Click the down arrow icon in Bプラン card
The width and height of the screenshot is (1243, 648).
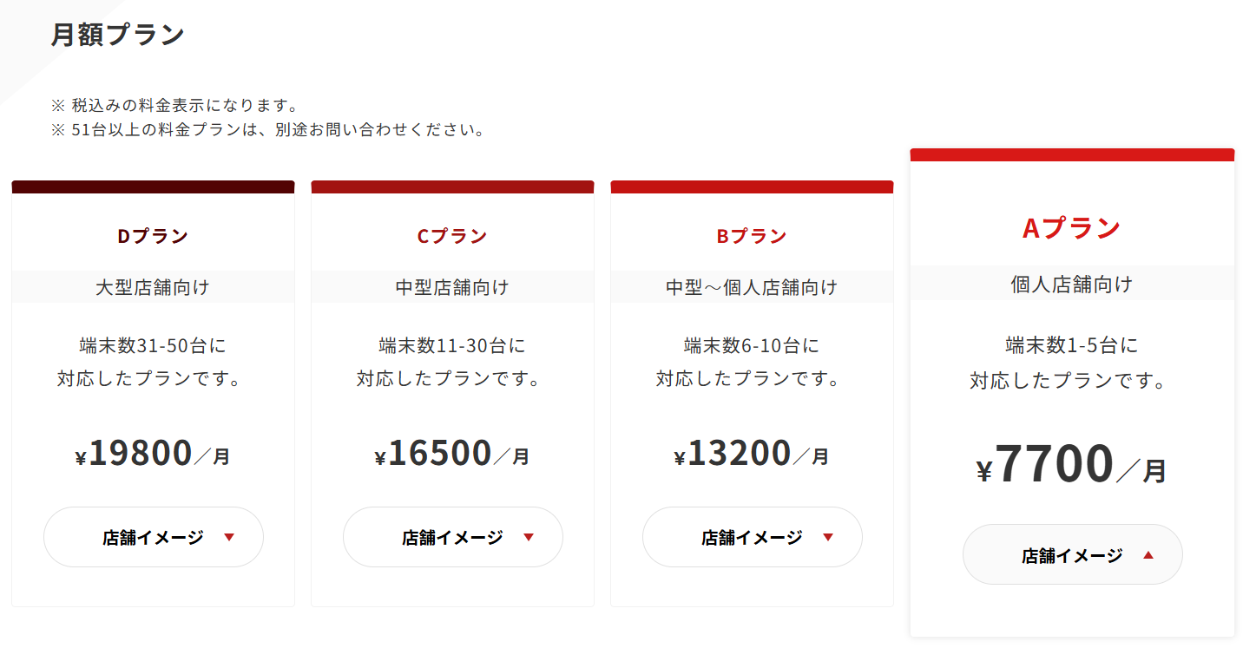828,537
